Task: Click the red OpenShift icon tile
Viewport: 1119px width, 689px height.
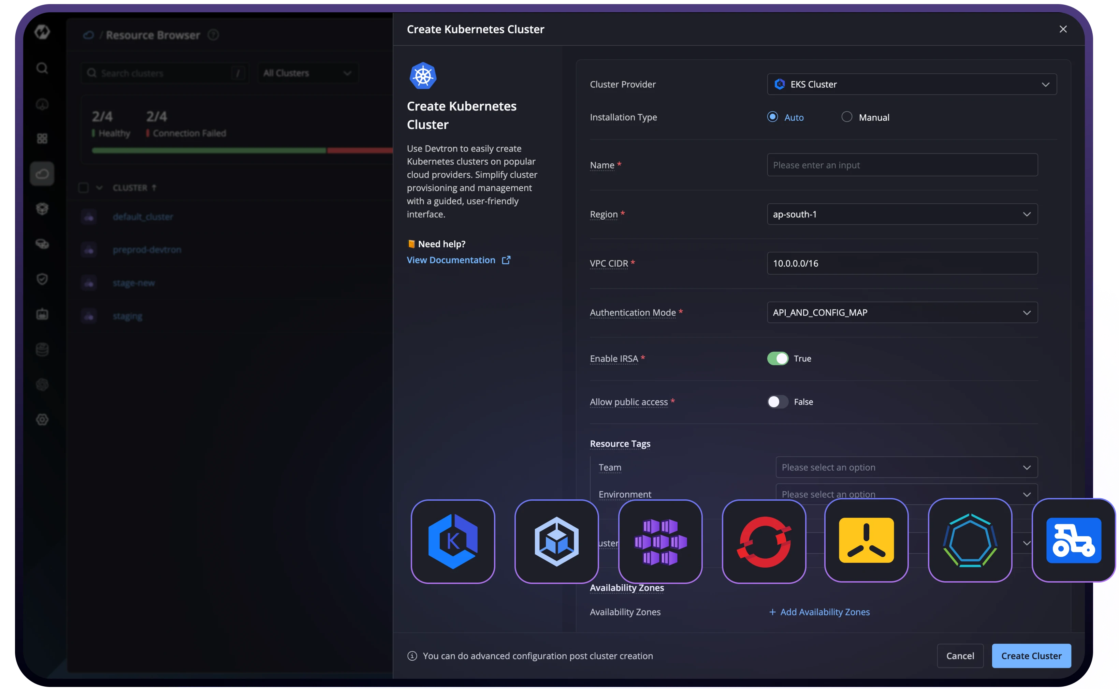Action: click(764, 541)
